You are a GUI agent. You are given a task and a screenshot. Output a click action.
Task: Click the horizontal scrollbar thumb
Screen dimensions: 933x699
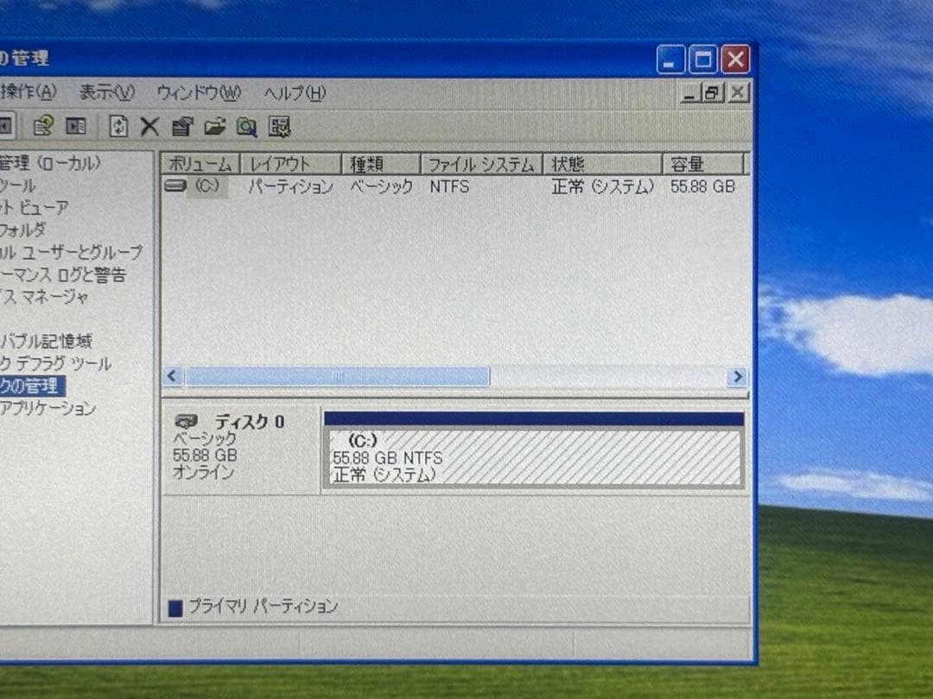[x=337, y=376]
